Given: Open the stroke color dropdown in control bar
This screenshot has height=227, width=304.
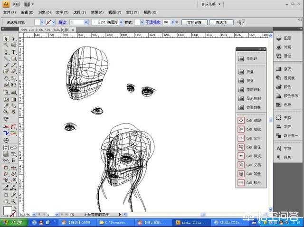Looking at the screenshot, I should point(54,22).
